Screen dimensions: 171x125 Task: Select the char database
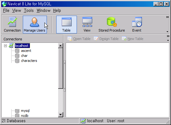tap(24, 56)
